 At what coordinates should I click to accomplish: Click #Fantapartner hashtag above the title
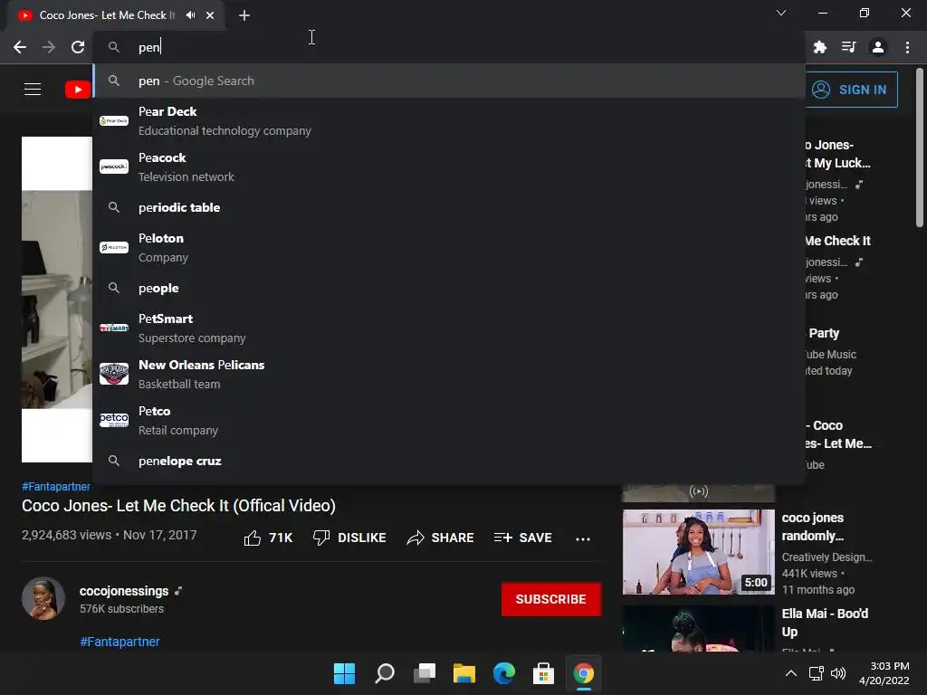(x=56, y=486)
